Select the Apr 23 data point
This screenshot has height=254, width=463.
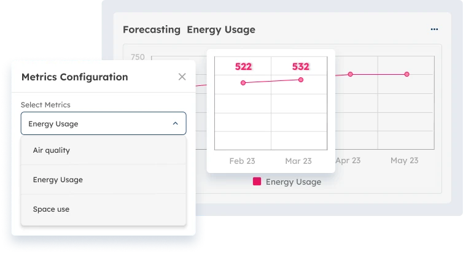click(x=351, y=74)
